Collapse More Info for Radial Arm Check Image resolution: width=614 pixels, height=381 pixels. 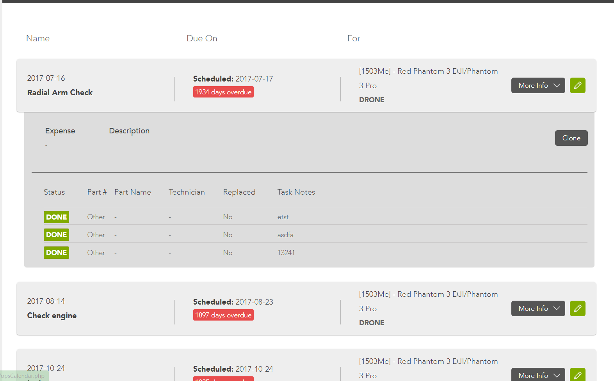tap(538, 85)
